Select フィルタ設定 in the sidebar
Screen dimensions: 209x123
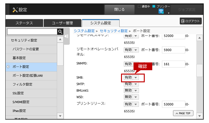click(x=32, y=84)
